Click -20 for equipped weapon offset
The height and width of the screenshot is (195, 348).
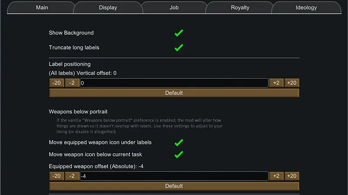click(x=57, y=176)
